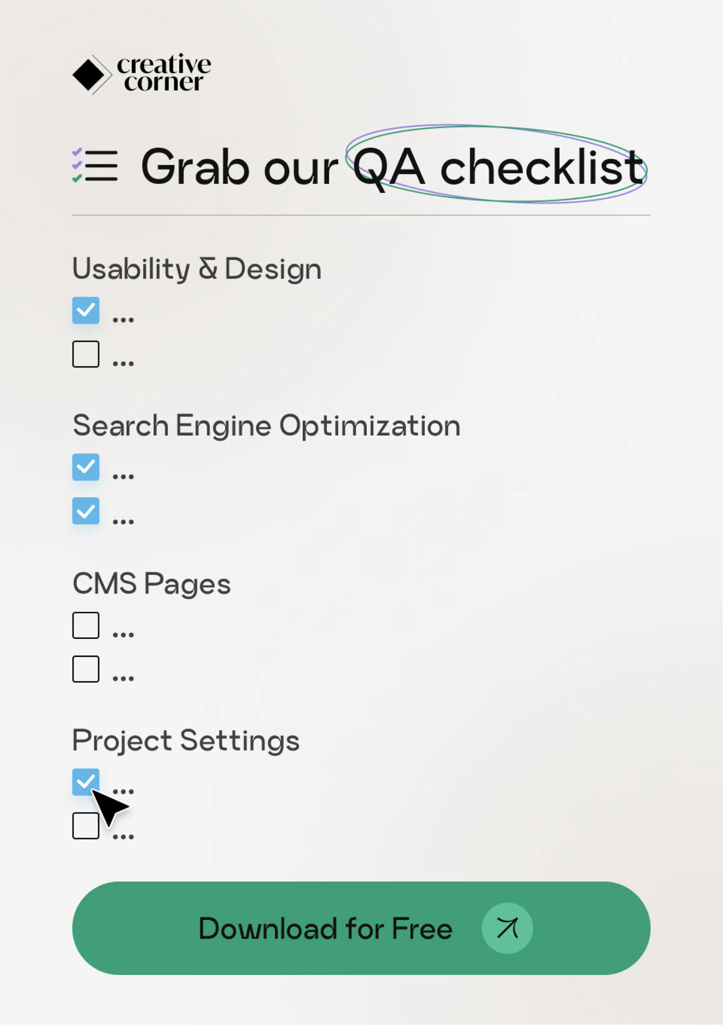Click the Creative Corner diamond logo
Screen dimensions: 723x1025
pyautogui.click(x=91, y=75)
